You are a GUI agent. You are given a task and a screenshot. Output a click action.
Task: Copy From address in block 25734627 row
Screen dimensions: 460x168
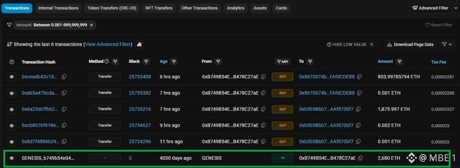(x=263, y=125)
